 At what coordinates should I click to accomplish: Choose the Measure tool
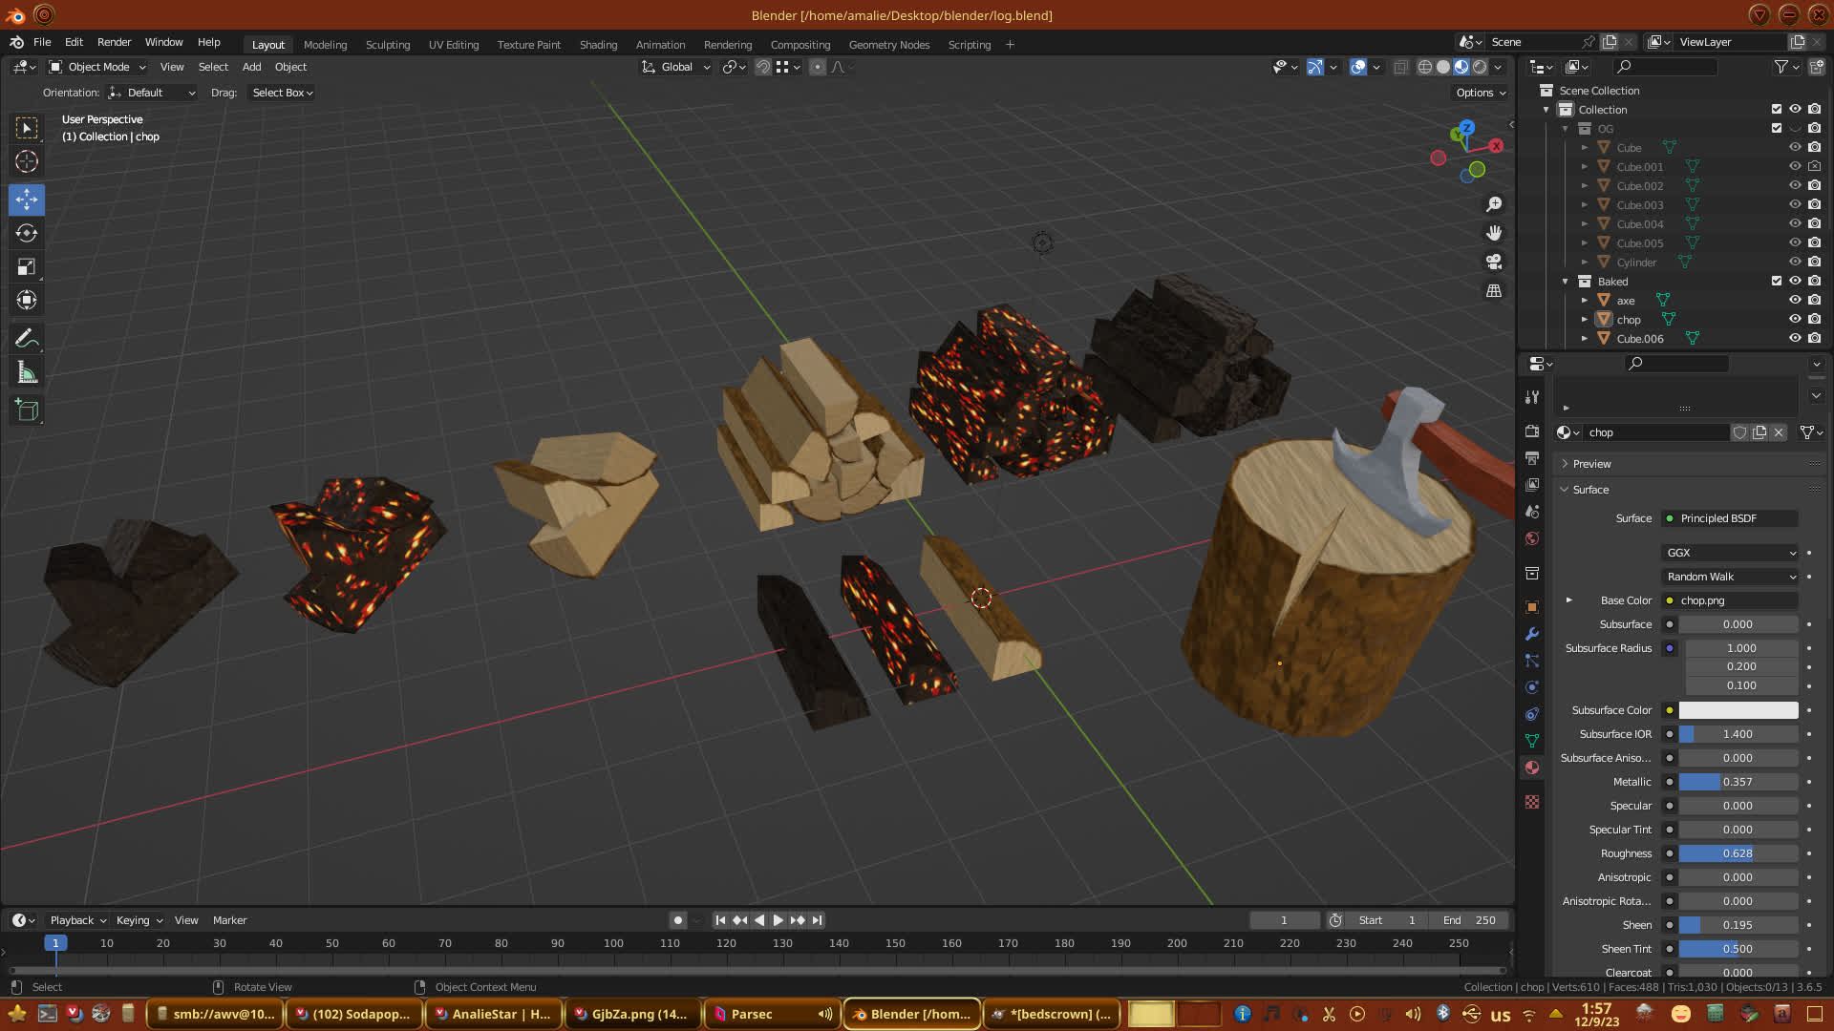(27, 373)
